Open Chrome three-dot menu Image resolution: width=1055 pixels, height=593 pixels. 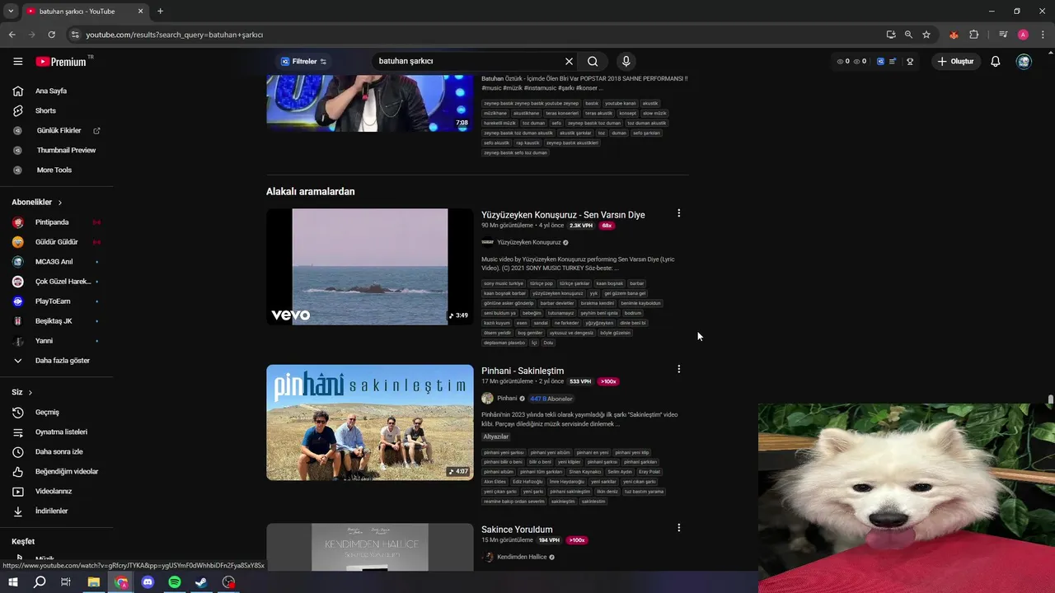[x=1043, y=35]
